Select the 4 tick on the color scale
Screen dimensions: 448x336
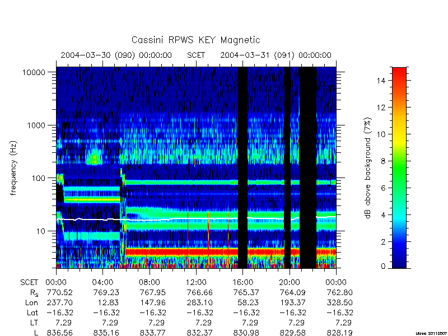coord(383,215)
